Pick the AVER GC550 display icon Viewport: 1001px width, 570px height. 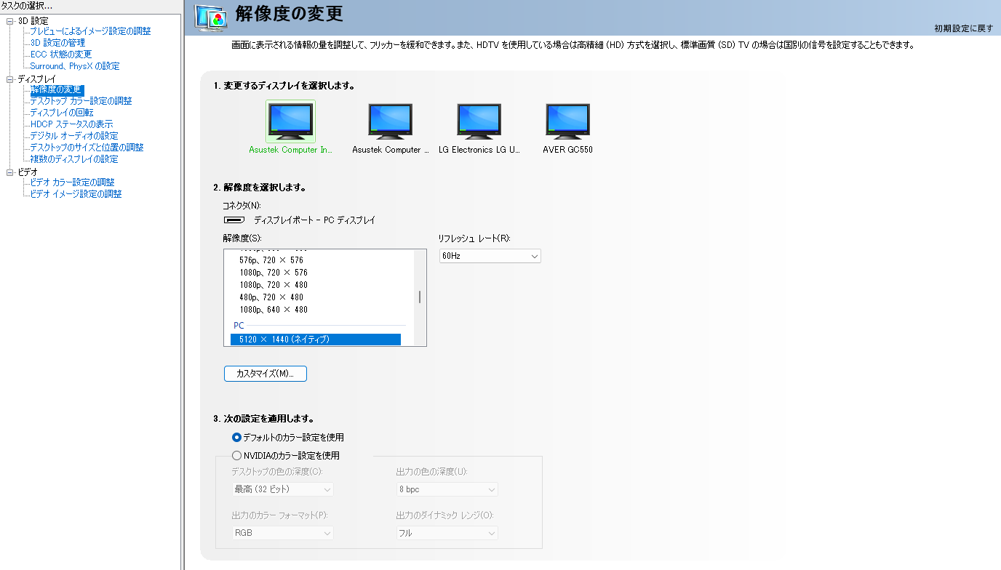[x=567, y=121]
